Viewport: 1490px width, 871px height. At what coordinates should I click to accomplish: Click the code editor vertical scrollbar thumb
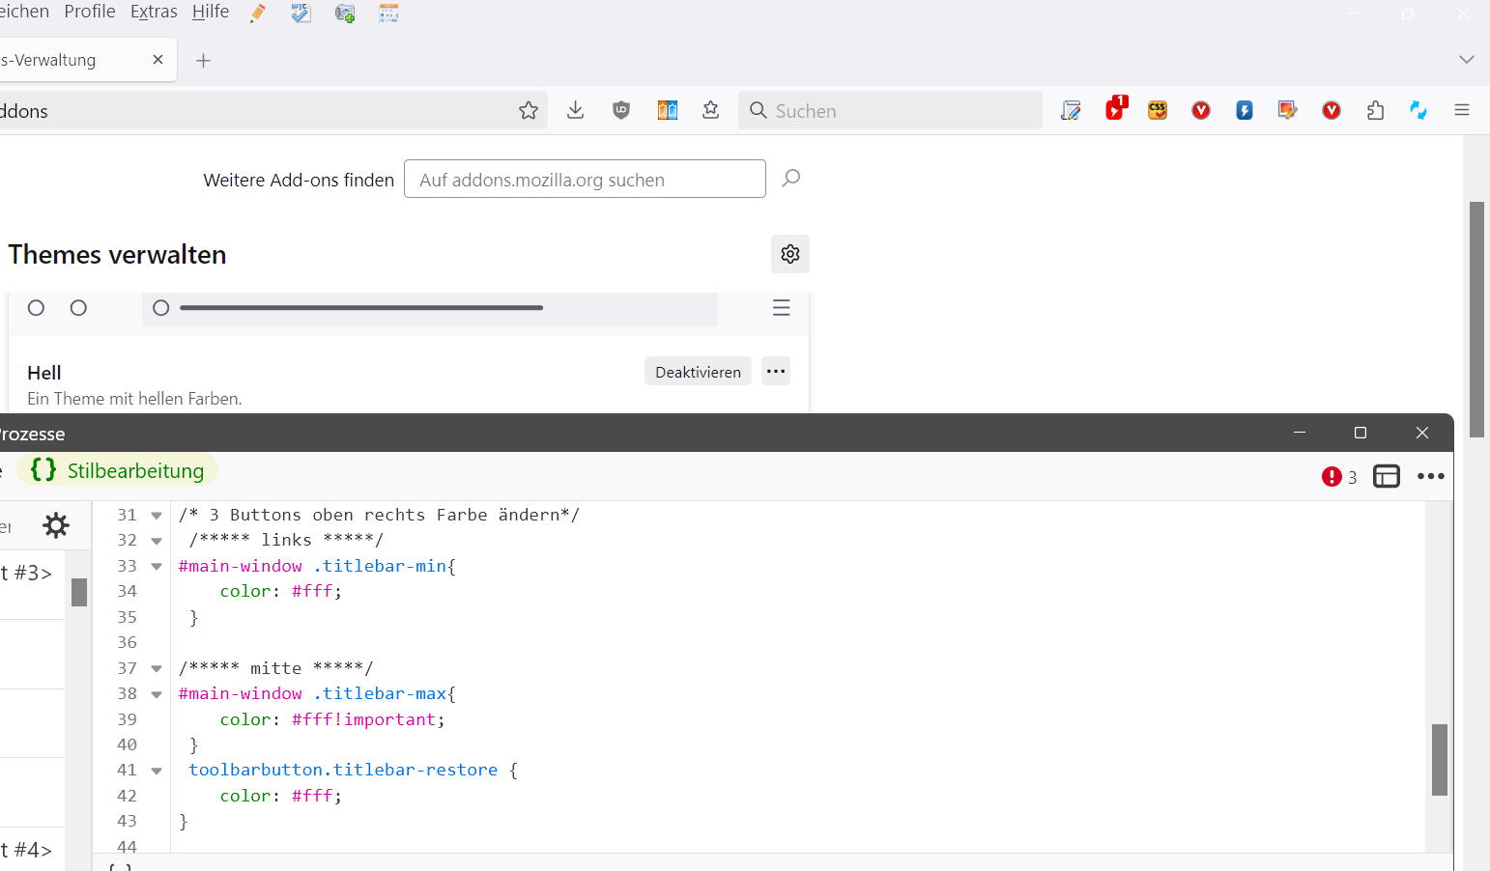tap(1439, 759)
